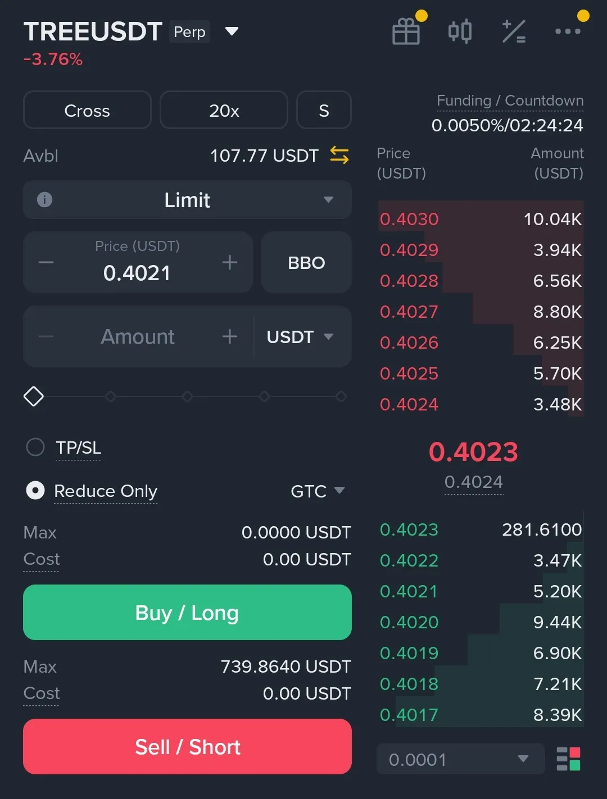Open the TREEUSDT pair selector arrow
607x799 pixels.
232,31
